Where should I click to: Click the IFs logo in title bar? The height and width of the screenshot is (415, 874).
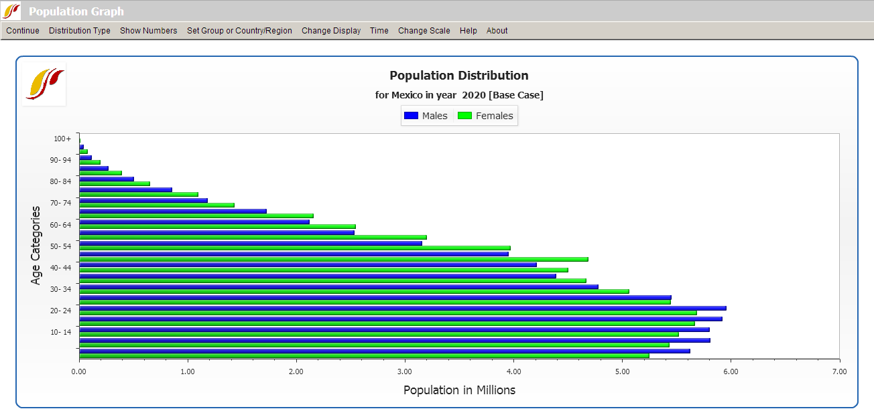[12, 11]
